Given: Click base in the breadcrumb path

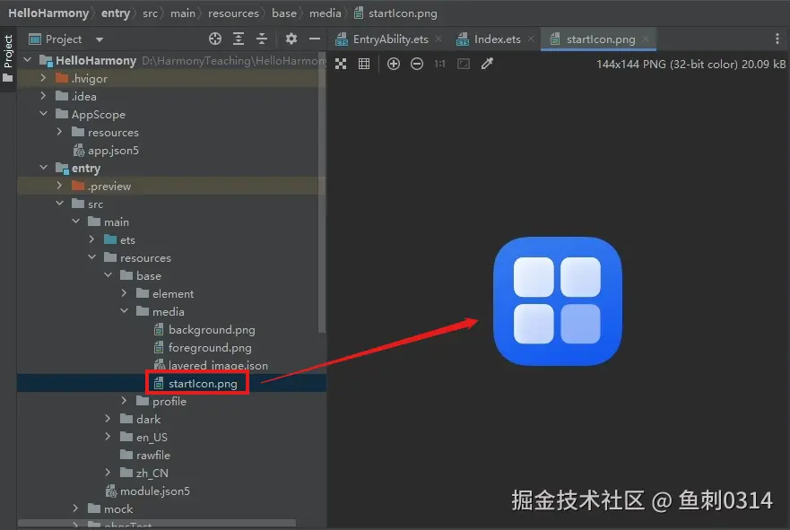Looking at the screenshot, I should tap(284, 13).
